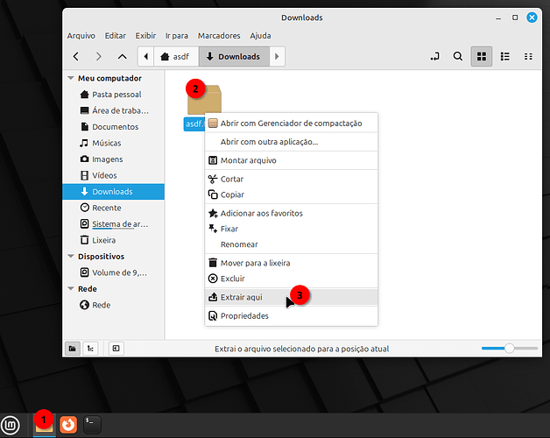The height and width of the screenshot is (438, 550).
Task: Close the Downloads window
Action: [532, 18]
